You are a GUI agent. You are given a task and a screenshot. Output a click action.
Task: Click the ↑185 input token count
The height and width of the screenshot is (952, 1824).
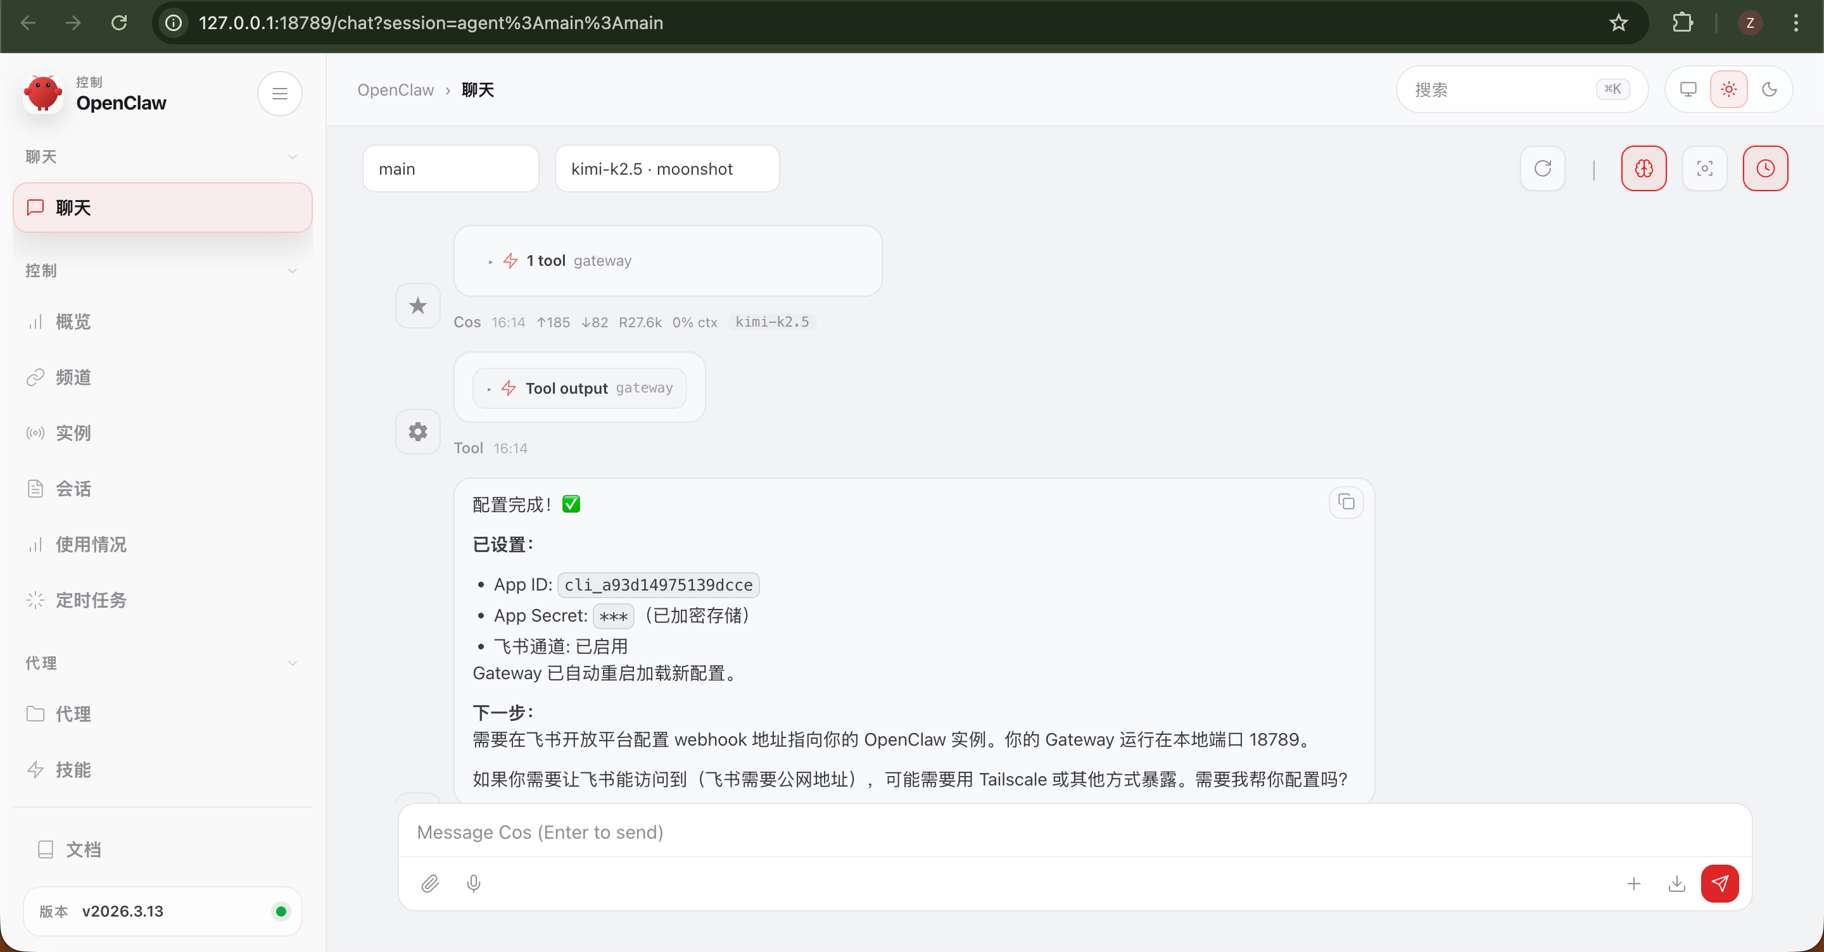click(553, 322)
